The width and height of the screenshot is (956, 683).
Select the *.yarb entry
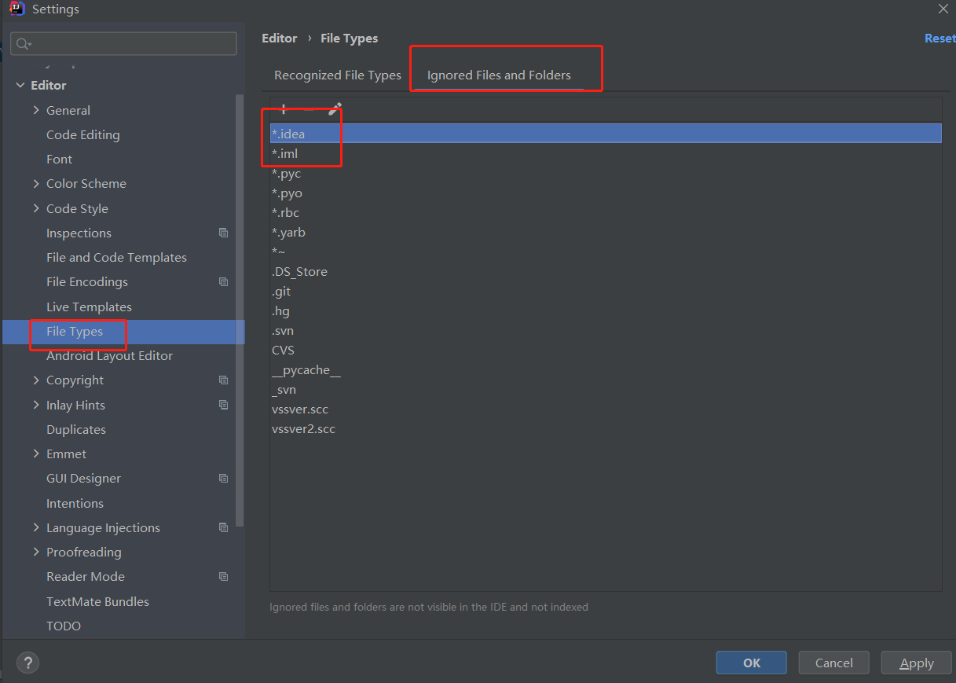(606, 232)
